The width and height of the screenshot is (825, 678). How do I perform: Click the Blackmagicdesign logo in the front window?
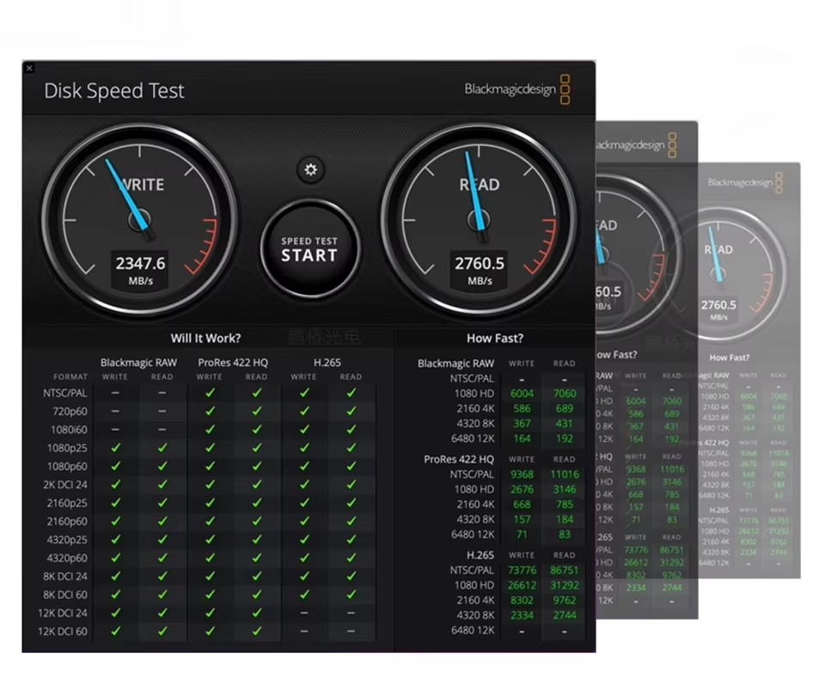[516, 89]
